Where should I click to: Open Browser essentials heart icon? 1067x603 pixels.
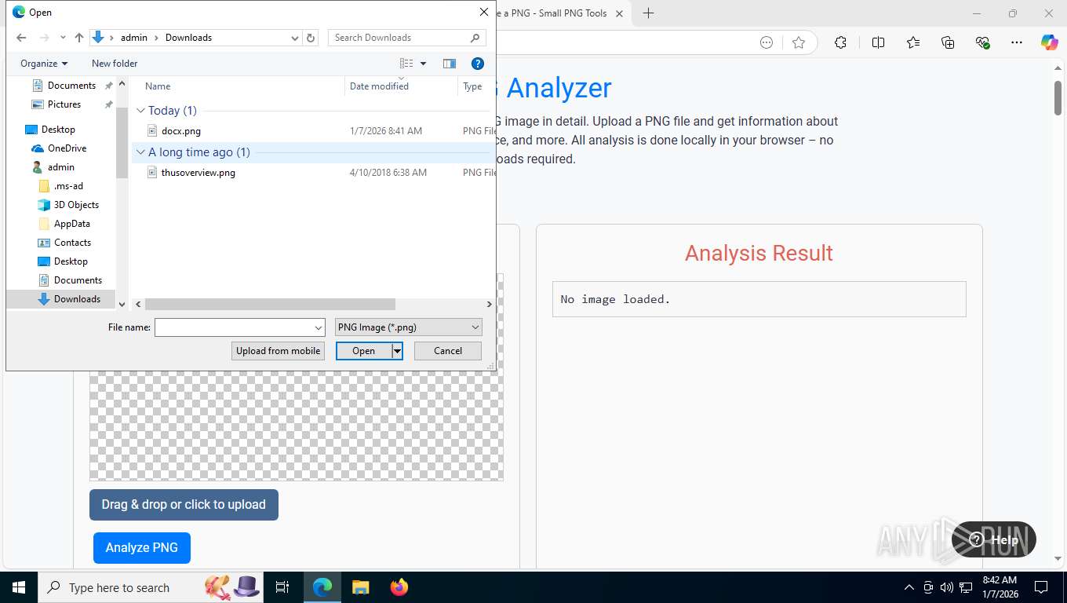click(982, 42)
